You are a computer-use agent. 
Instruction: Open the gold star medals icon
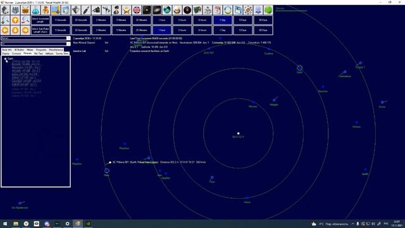127,10
